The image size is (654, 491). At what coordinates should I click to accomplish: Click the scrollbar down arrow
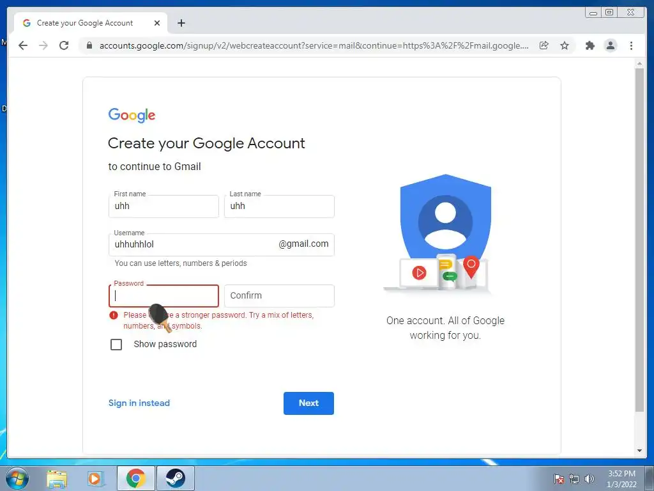pyautogui.click(x=639, y=451)
